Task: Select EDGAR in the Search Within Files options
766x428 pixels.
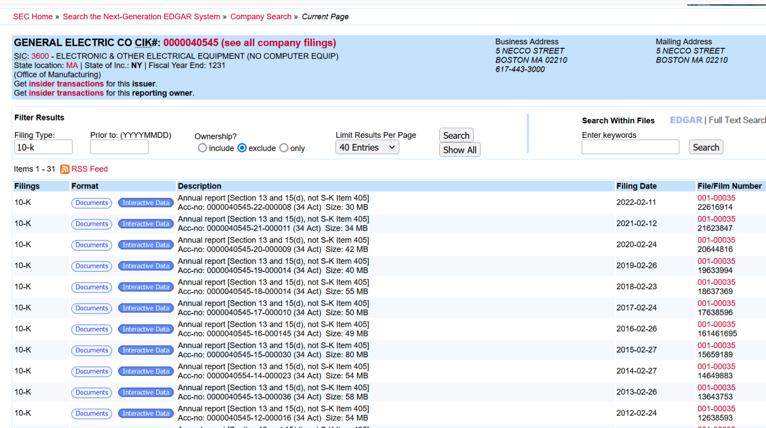Action: [x=686, y=120]
